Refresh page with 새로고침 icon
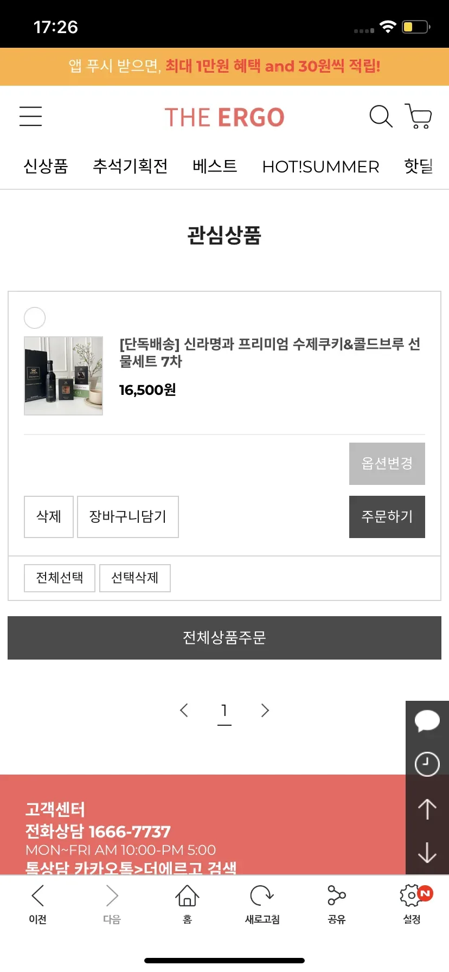This screenshot has height=972, width=449. point(262,904)
